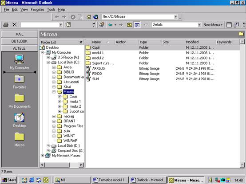Open the address bar dropdown

(176, 17)
